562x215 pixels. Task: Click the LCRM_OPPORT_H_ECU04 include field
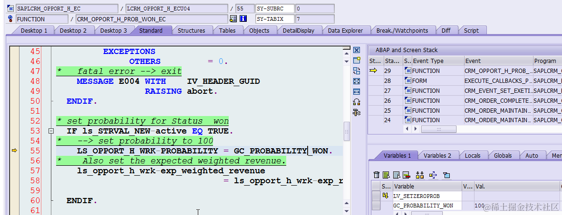[177, 8]
